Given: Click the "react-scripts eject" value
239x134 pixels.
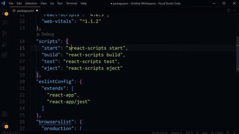Looking at the screenshot, I should pyautogui.click(x=94, y=68).
